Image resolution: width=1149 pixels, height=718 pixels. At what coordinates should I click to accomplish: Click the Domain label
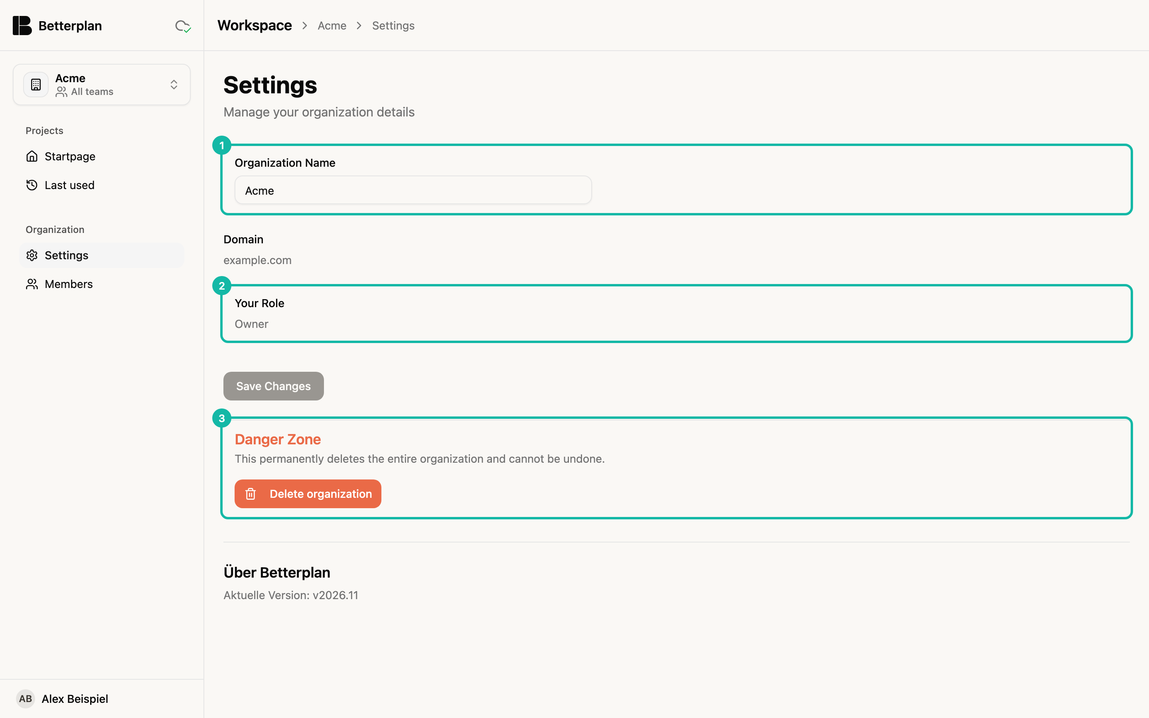point(243,239)
